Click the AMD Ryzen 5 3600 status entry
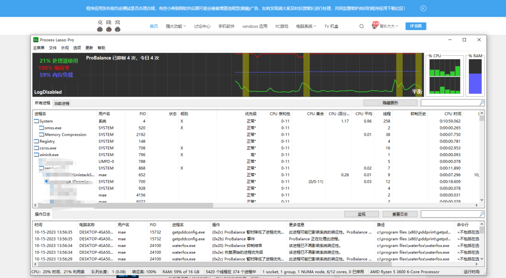This screenshot has height=278, width=506. coord(405,272)
